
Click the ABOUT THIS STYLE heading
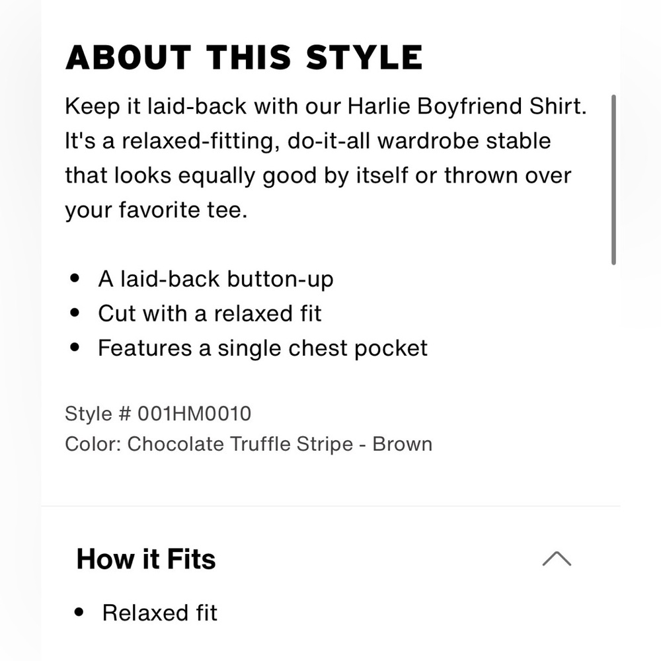tap(244, 58)
